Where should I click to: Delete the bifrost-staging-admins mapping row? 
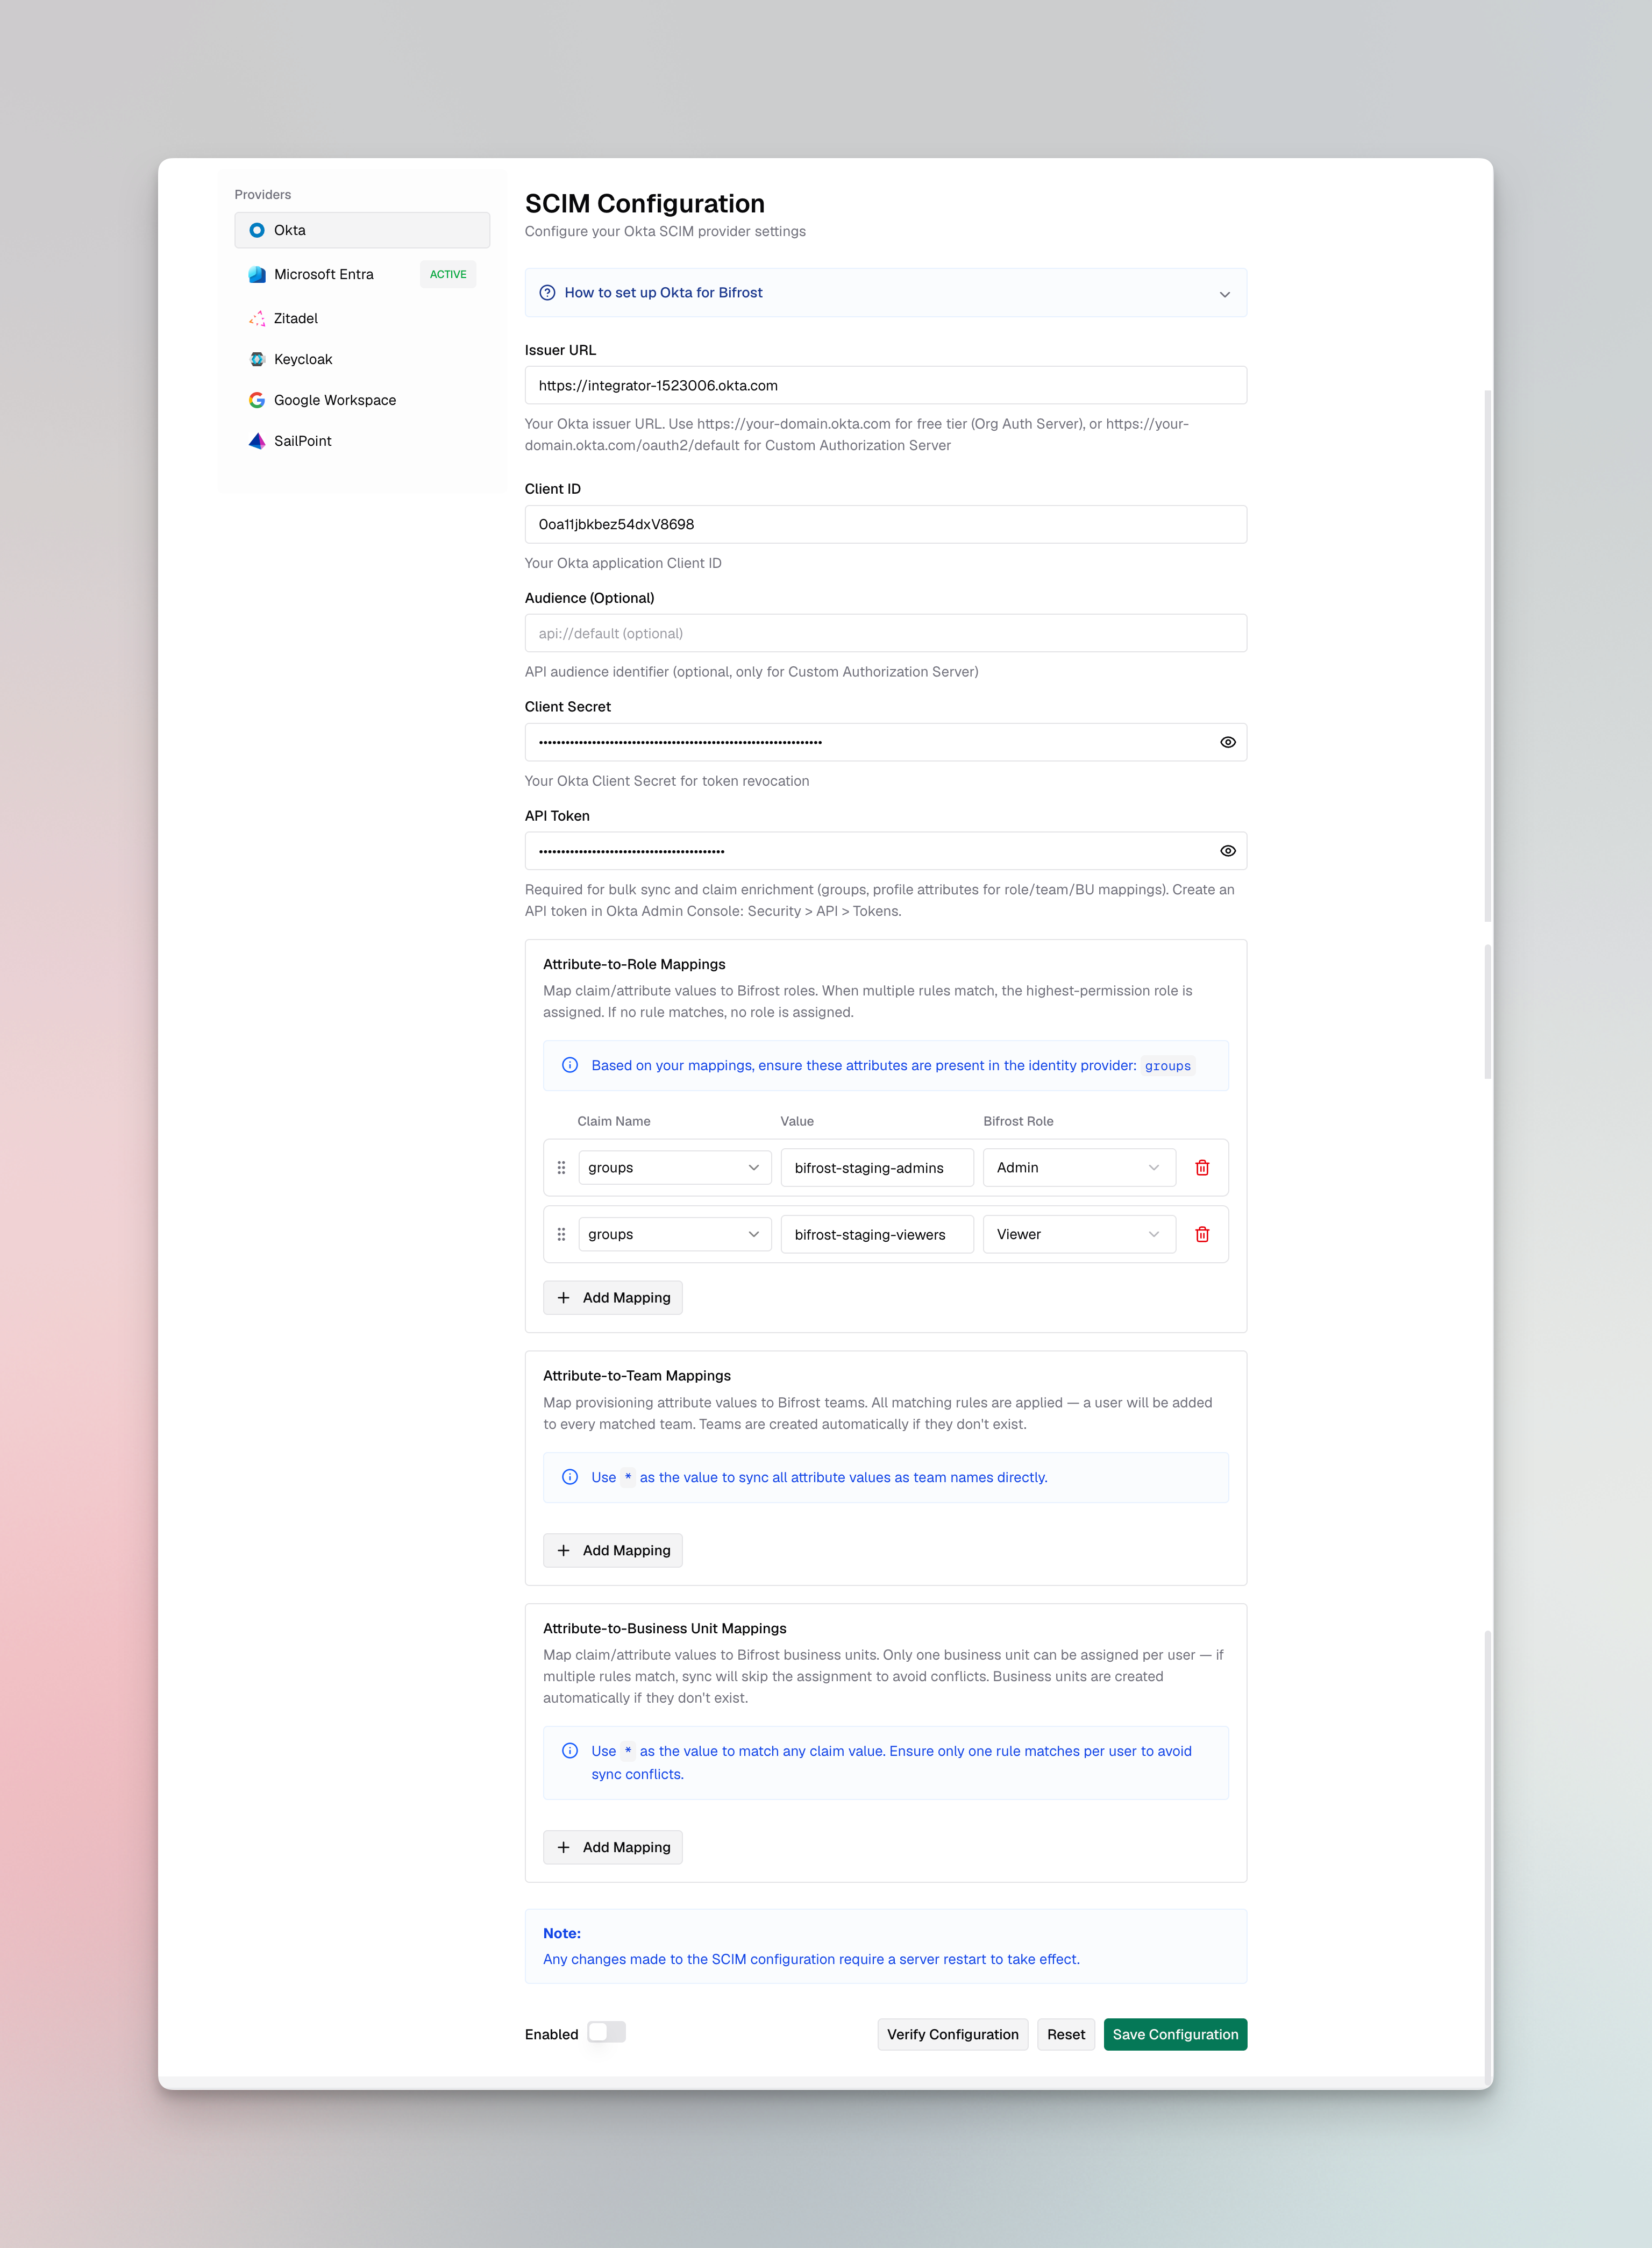1202,1167
